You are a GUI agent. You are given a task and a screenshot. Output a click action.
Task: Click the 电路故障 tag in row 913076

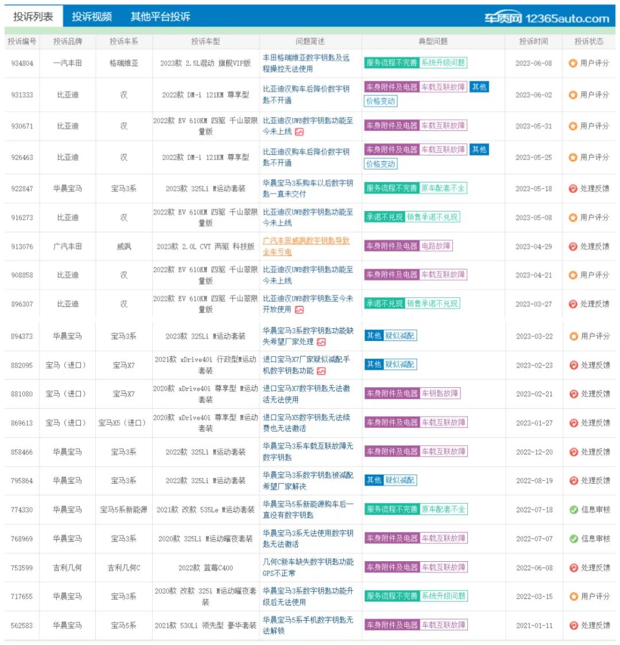click(436, 246)
